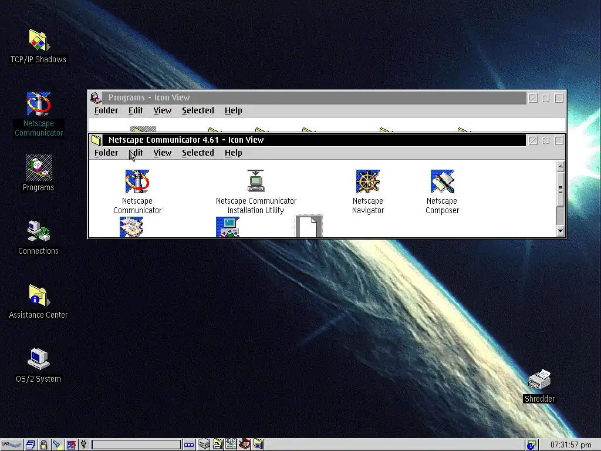The image size is (601, 451).
Task: Maximize the Programs window
Action: click(x=559, y=98)
